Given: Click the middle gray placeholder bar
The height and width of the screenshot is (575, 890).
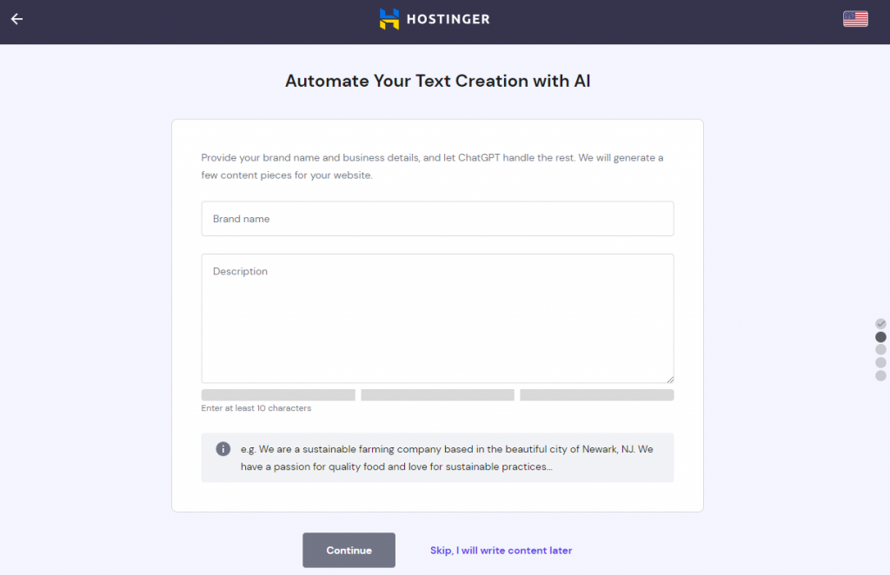Looking at the screenshot, I should point(437,394).
